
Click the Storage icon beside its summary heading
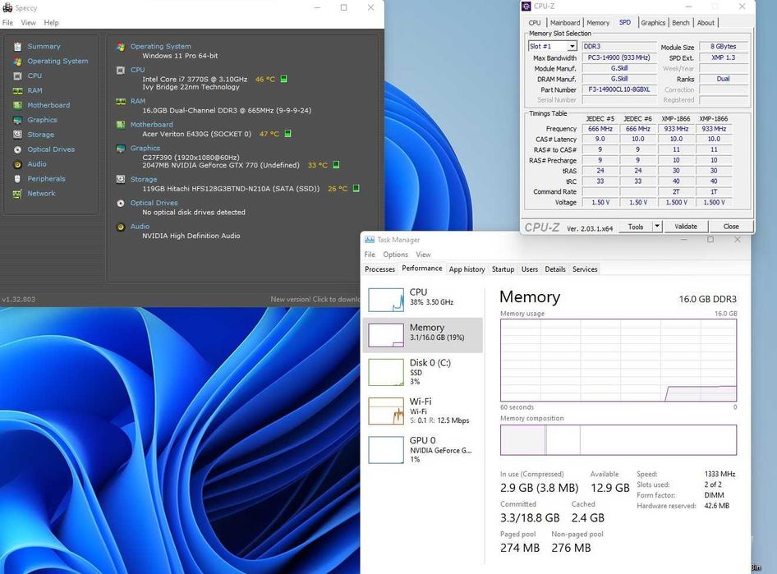121,179
